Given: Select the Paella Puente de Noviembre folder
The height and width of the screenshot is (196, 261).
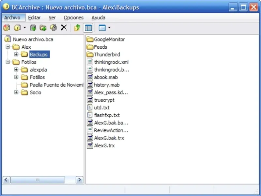Looking at the screenshot, I should 56,85.
